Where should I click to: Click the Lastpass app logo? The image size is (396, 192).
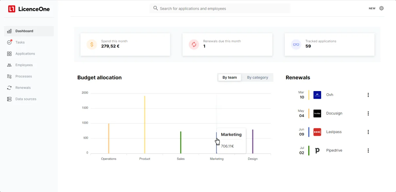coord(317,132)
